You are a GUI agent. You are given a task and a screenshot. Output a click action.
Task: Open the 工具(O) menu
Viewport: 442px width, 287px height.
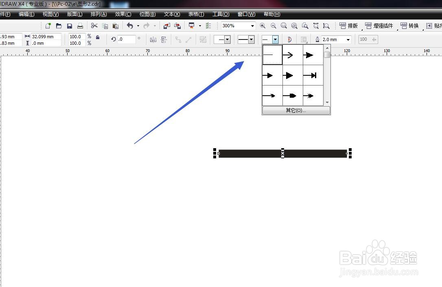(221, 14)
